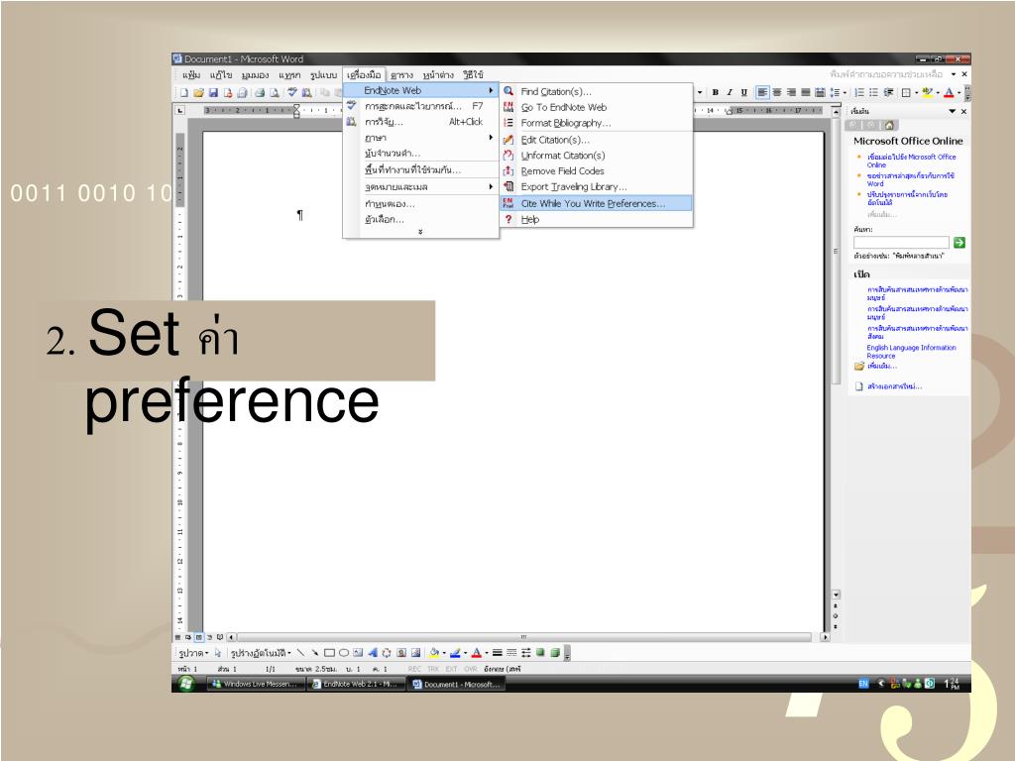Screen dimensions: 1015x761
Task: Click vertical scrollbar up arrow
Action: [836, 112]
